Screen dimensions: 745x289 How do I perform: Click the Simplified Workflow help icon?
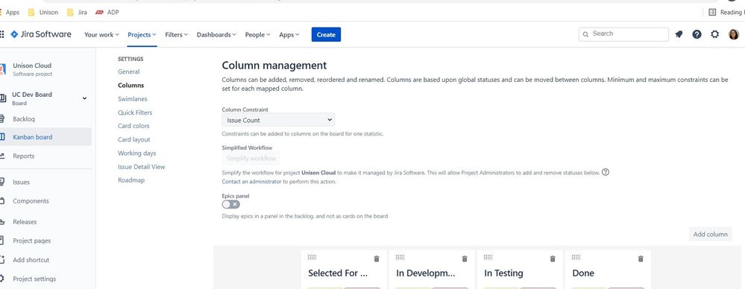point(606,172)
